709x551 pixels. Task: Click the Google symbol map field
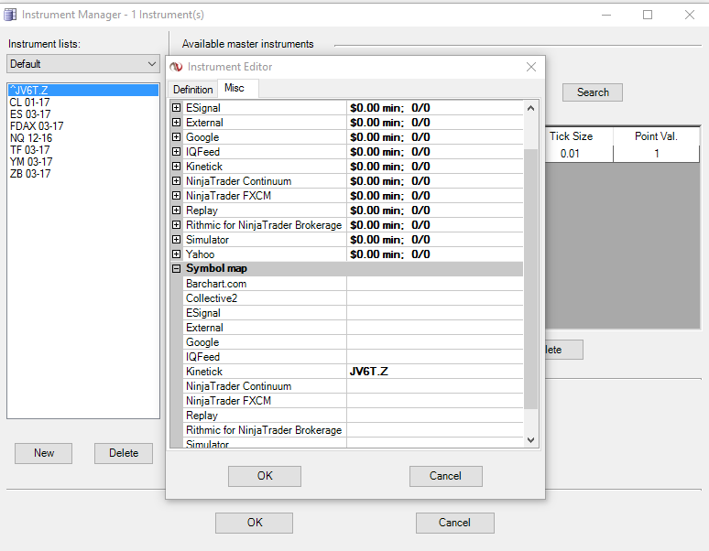(x=435, y=342)
